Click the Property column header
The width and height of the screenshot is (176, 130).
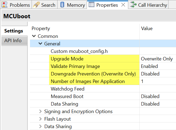tap(41, 28)
